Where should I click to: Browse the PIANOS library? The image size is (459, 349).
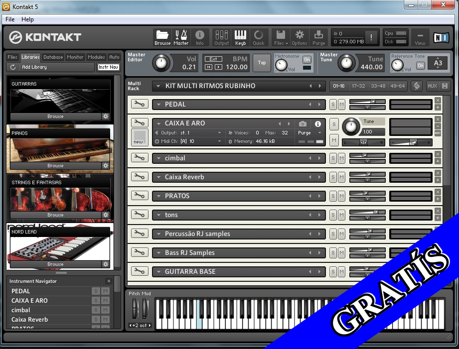tap(56, 166)
